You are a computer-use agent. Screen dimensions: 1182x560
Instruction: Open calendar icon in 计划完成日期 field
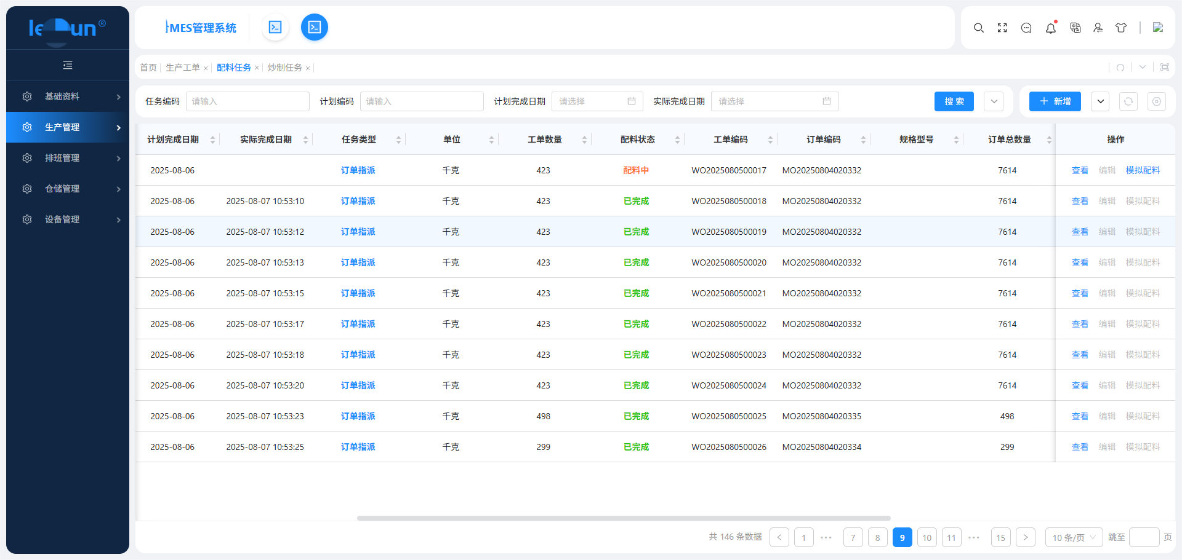tap(632, 101)
